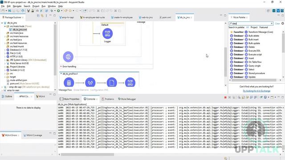Toggle Link with Editor in Package Explorer
The width and height of the screenshot is (285, 160).
tap(42, 16)
